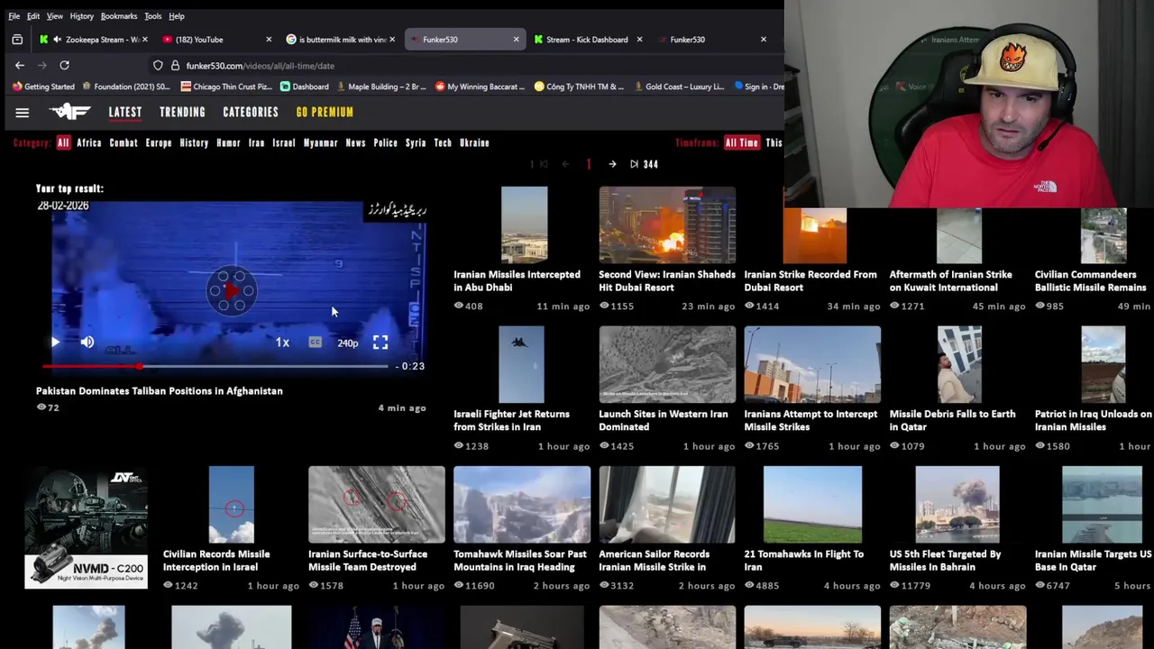Image resolution: width=1154 pixels, height=649 pixels.
Task: Filter videos by Africa category
Action: [x=89, y=142]
